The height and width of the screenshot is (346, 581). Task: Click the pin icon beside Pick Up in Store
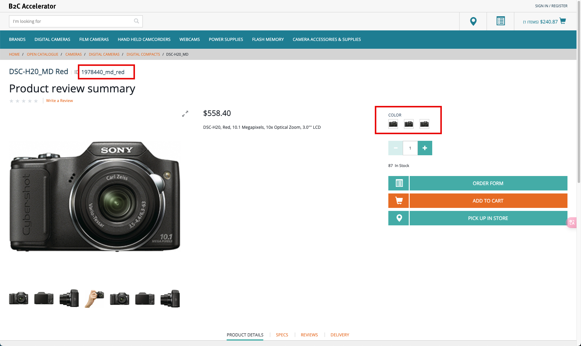click(399, 218)
